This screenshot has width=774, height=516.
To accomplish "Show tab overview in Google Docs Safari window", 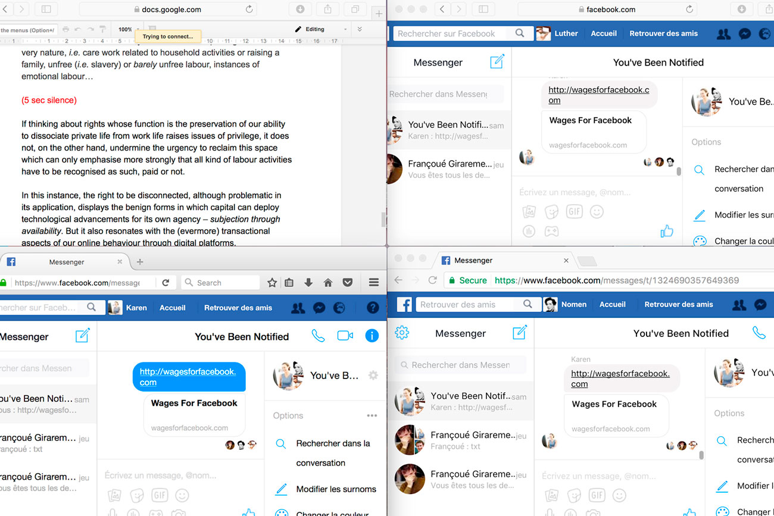I will tap(355, 9).
